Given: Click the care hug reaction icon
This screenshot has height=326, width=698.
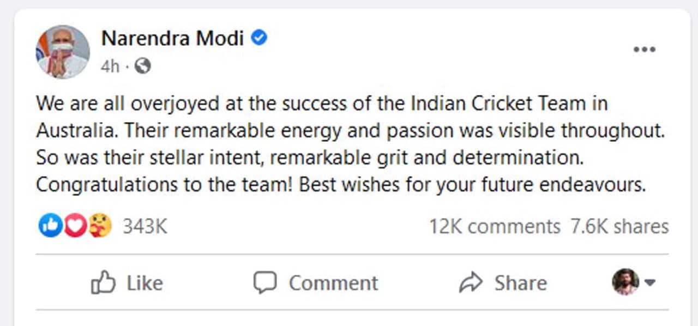Looking at the screenshot, I should click(x=100, y=226).
